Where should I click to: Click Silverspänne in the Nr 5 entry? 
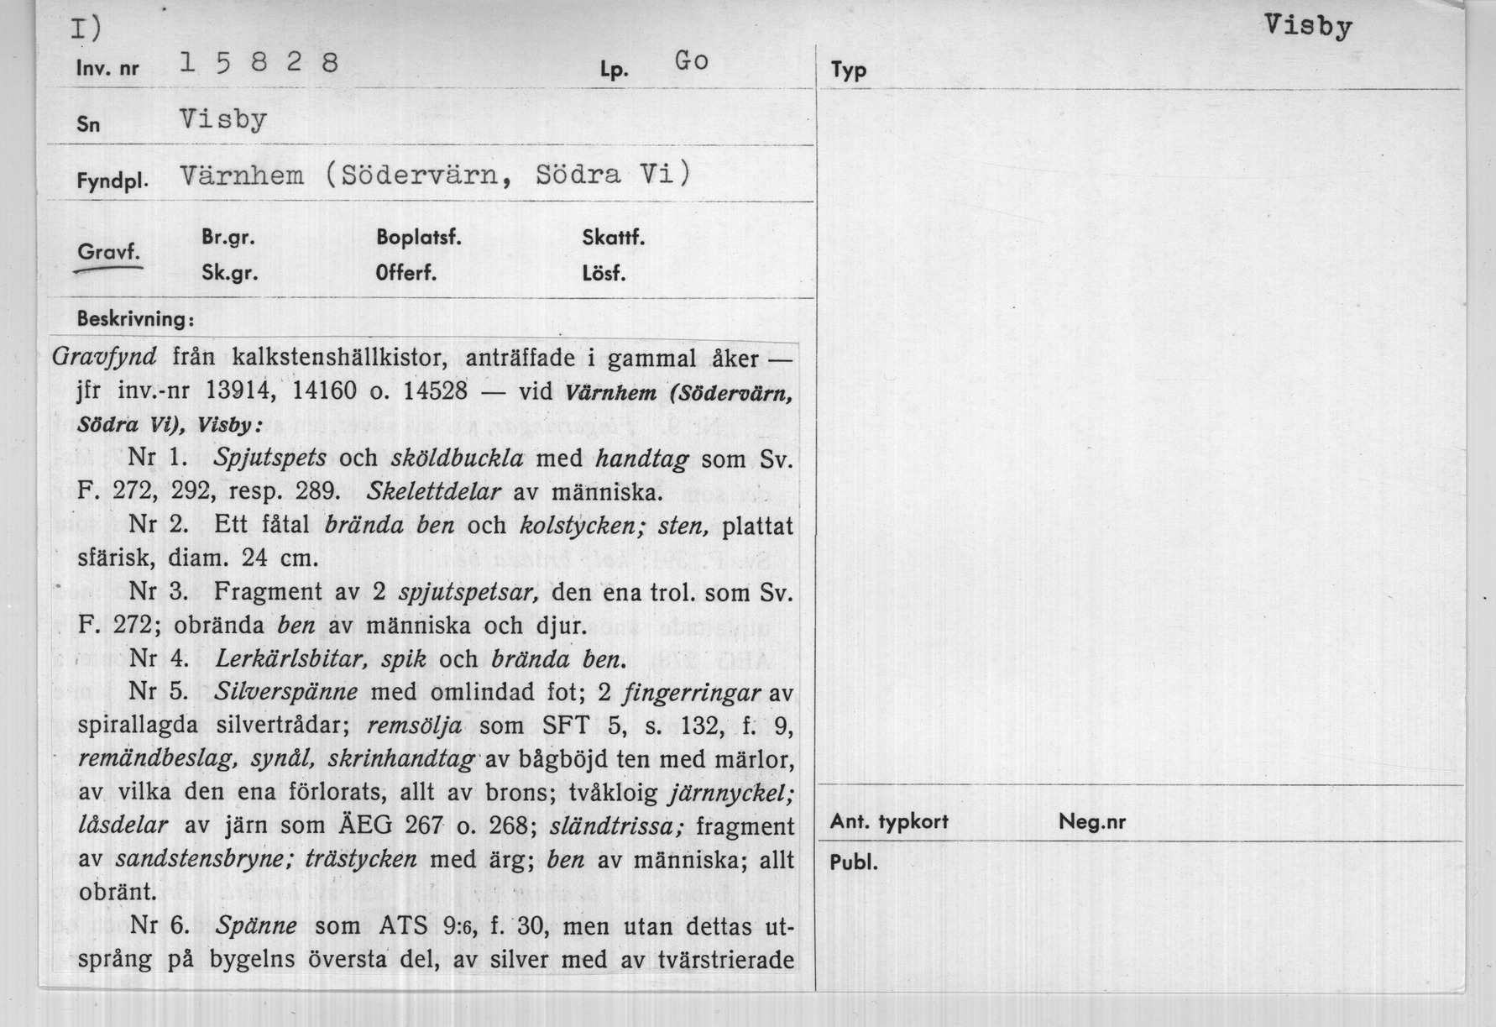pyautogui.click(x=285, y=693)
